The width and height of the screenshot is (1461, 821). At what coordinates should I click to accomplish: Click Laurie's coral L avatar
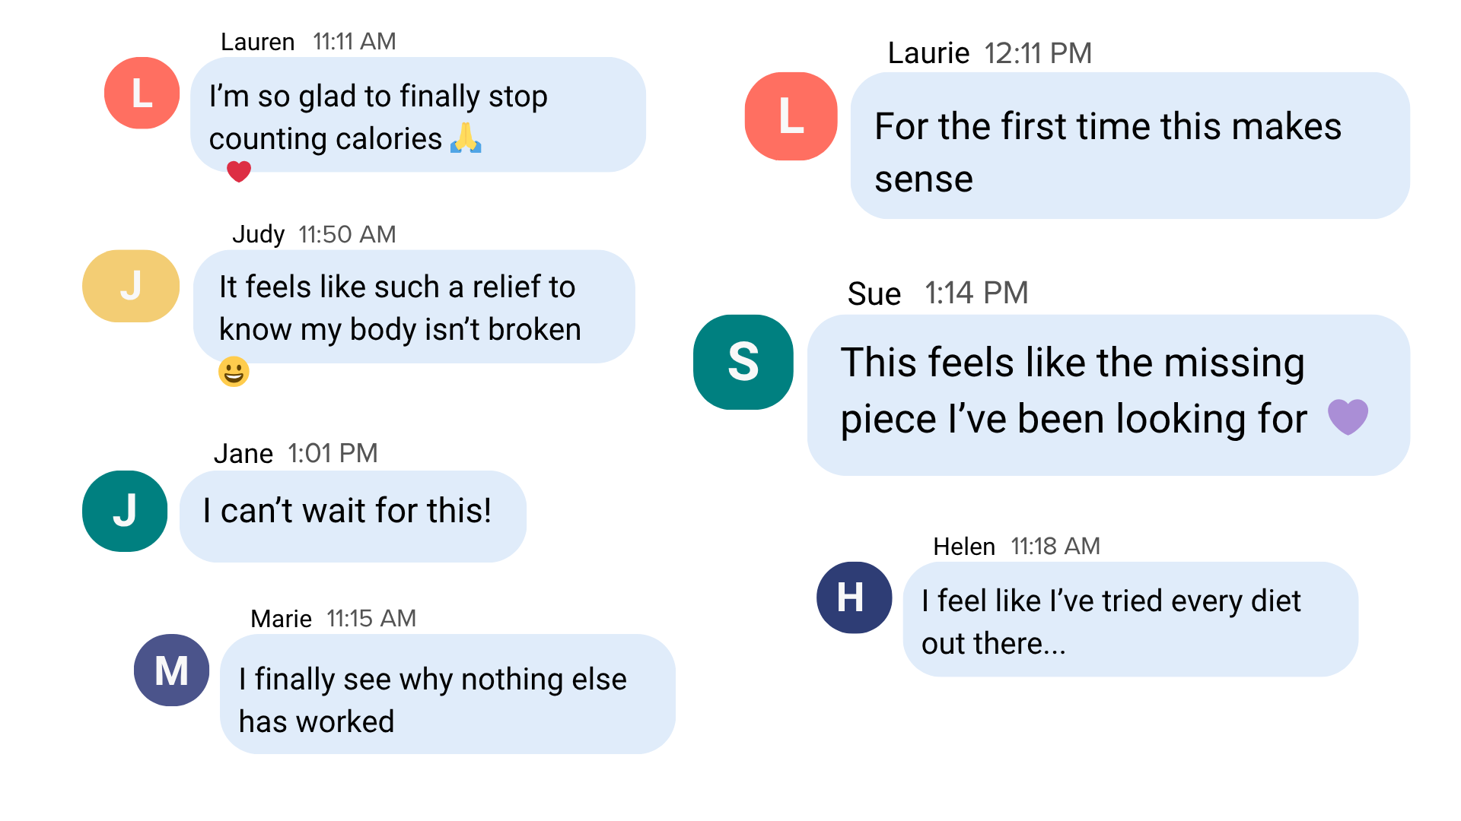[791, 116]
